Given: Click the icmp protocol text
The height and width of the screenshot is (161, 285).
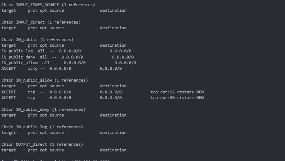Looking at the screenshot, I should [x=33, y=69].
